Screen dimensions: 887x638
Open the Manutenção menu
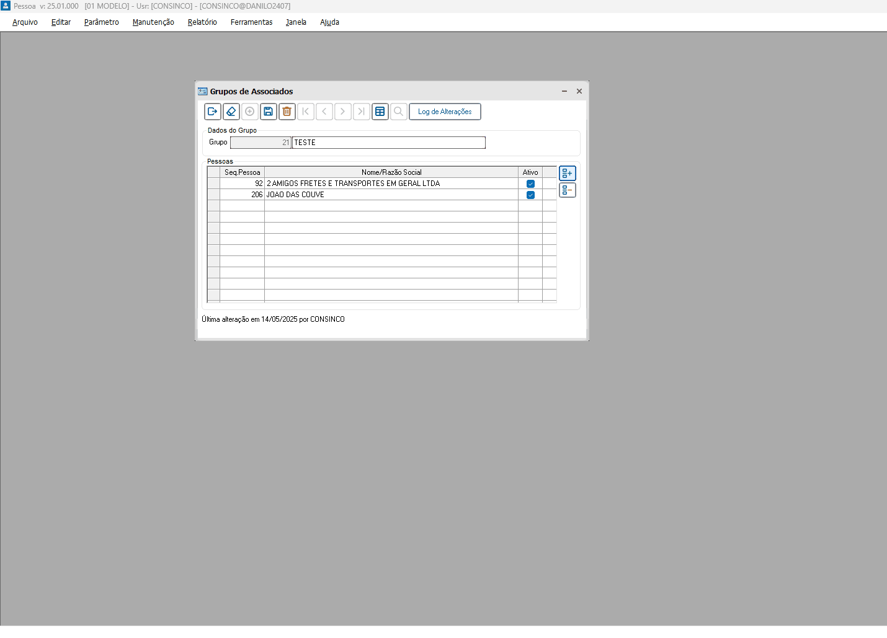coord(153,22)
